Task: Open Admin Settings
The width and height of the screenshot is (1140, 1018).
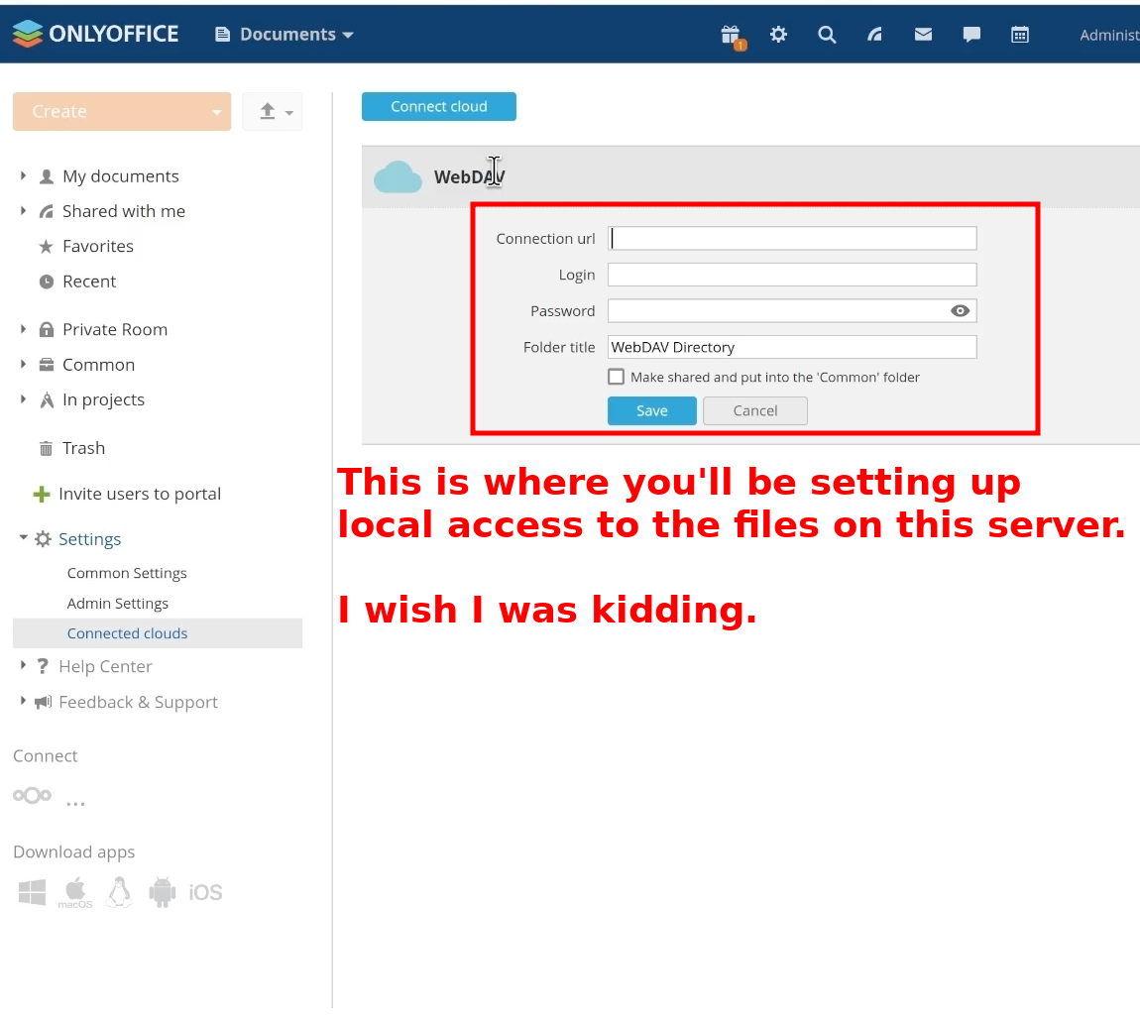Action: [117, 604]
